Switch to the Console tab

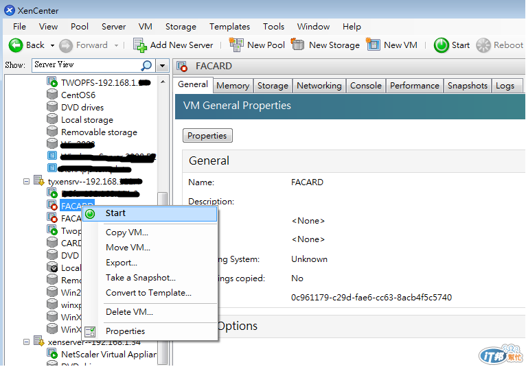coord(365,86)
